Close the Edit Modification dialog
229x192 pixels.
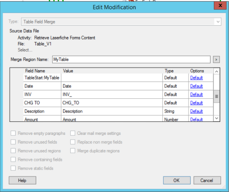pyautogui.click(x=220, y=5)
